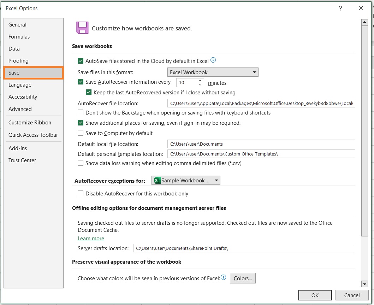Click the AutoRecover minutes value field
Viewport: 374px width, 305px height.
pyautogui.click(x=187, y=83)
